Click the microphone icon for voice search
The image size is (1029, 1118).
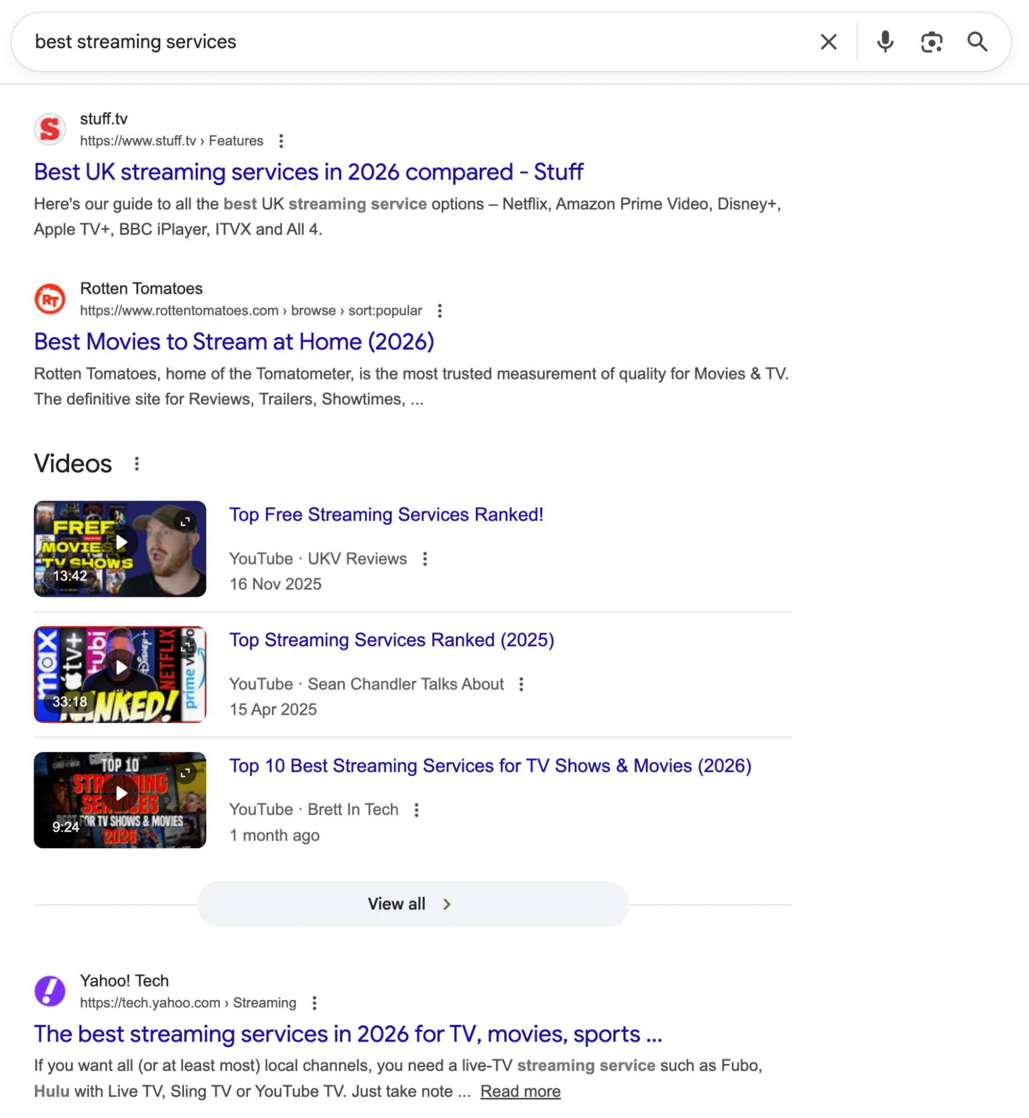click(x=885, y=41)
